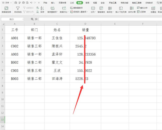Image resolution: width=162 pixels, height=130 pixels.
Task: Open the 分列 split column dropdown
Action: coord(93,12)
